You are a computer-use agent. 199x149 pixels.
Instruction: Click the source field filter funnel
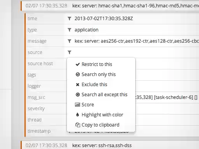tap(70, 52)
